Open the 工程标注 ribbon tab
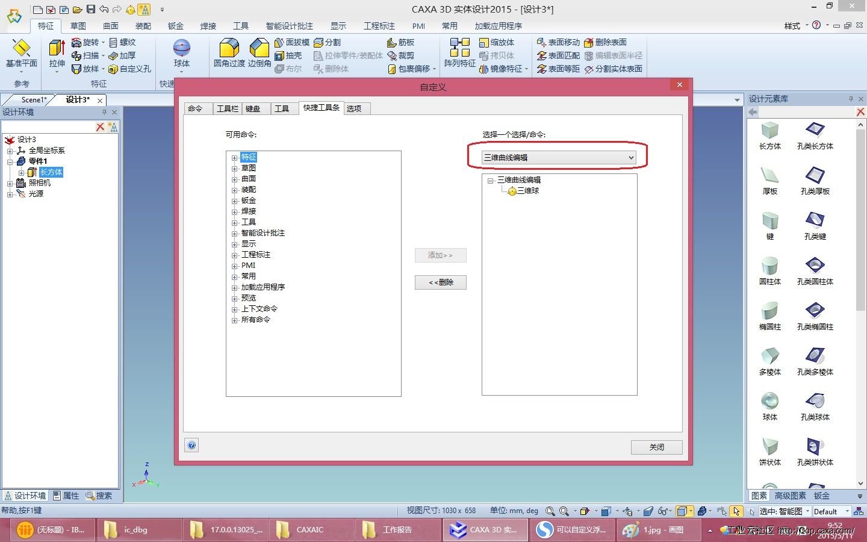867x542 pixels. pos(379,26)
